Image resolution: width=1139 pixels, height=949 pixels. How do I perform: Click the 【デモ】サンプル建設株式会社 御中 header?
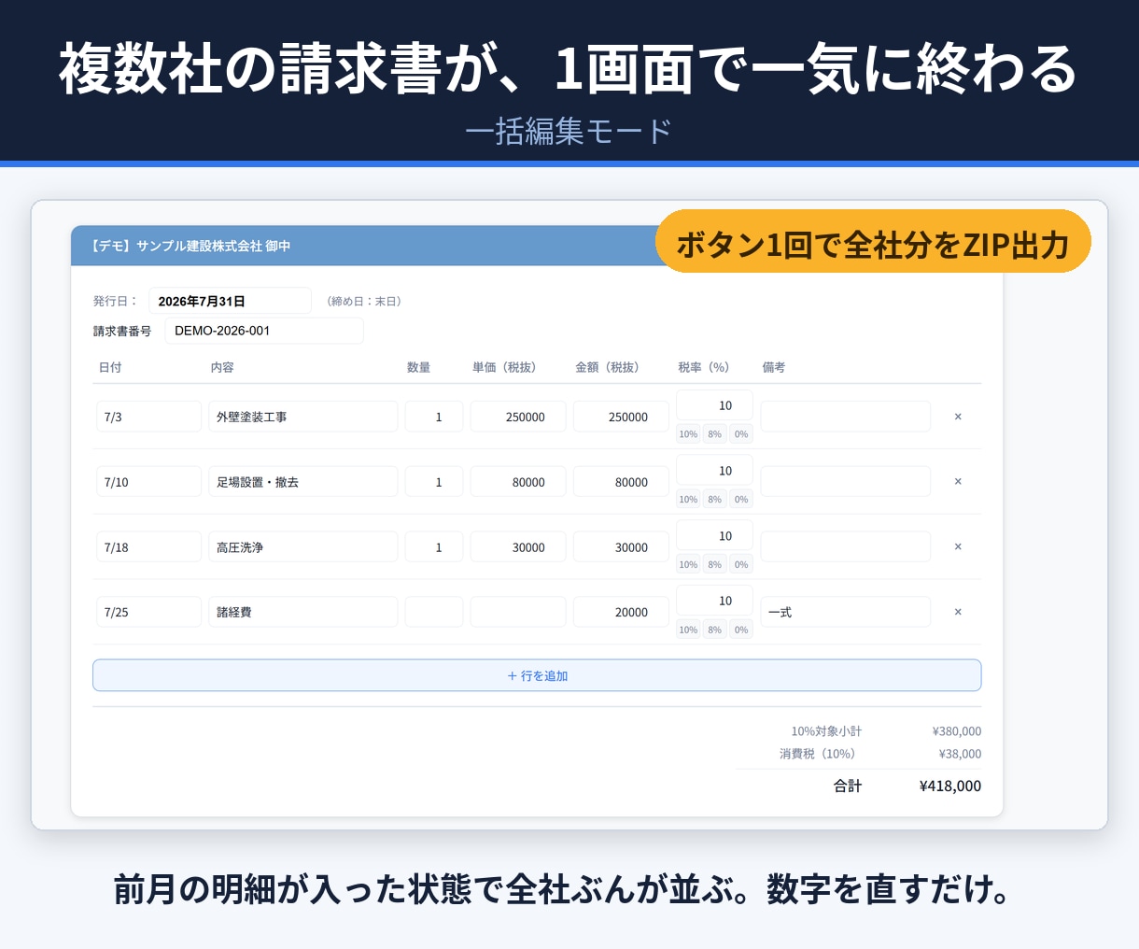click(x=191, y=246)
